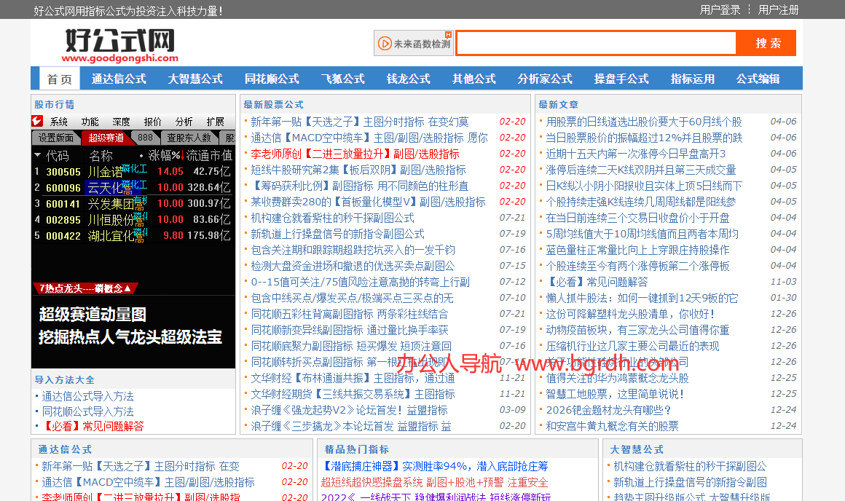Open 操盘手公式 navigation menu item
Viewport: 845px width, 501px height.
click(x=621, y=79)
